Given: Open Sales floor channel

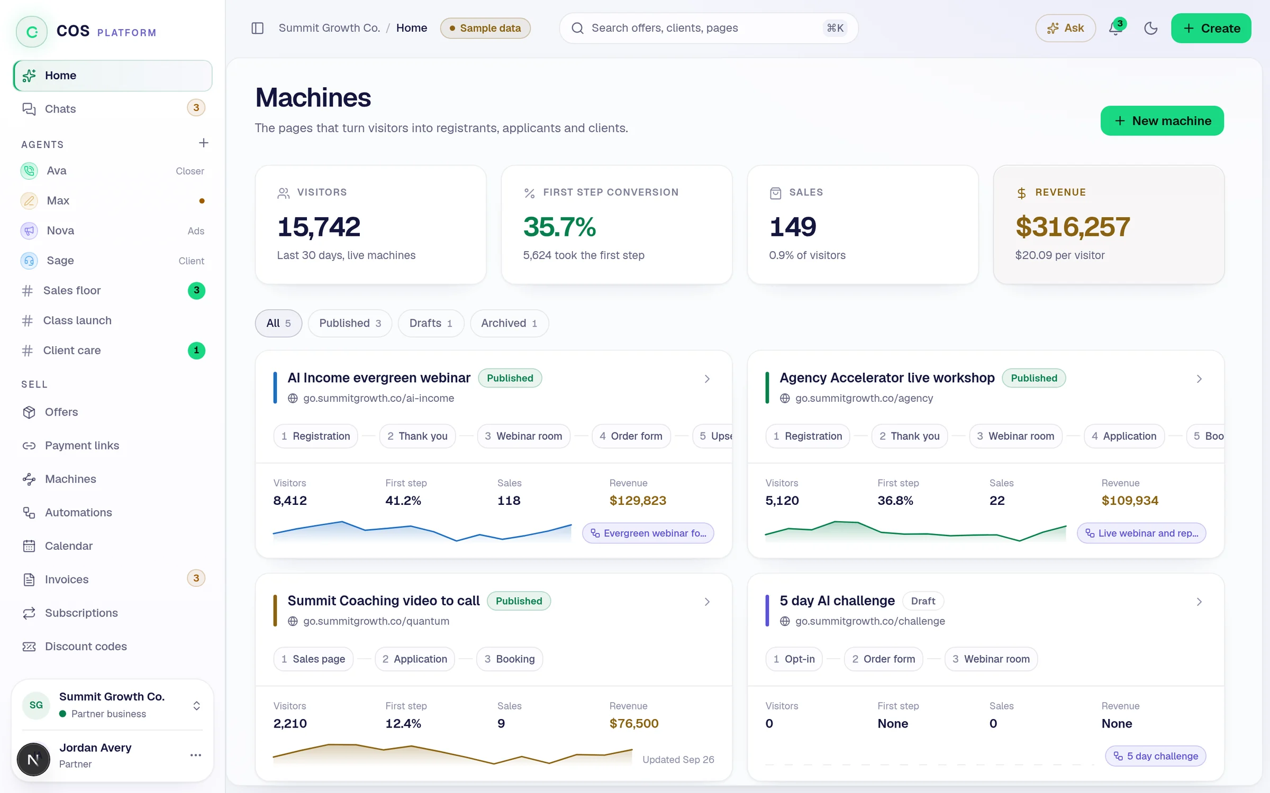Looking at the screenshot, I should [x=113, y=290].
